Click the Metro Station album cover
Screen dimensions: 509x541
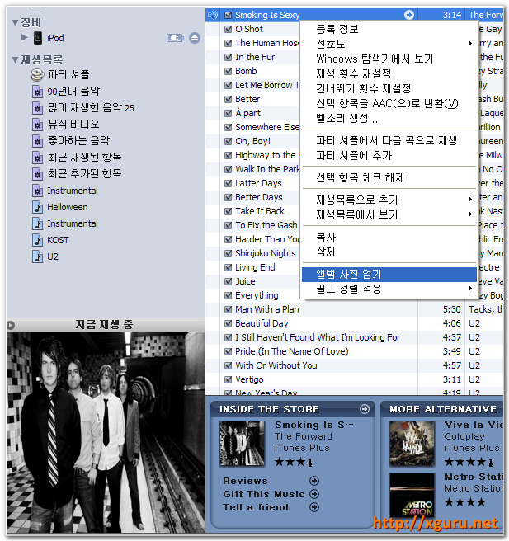coord(412,496)
